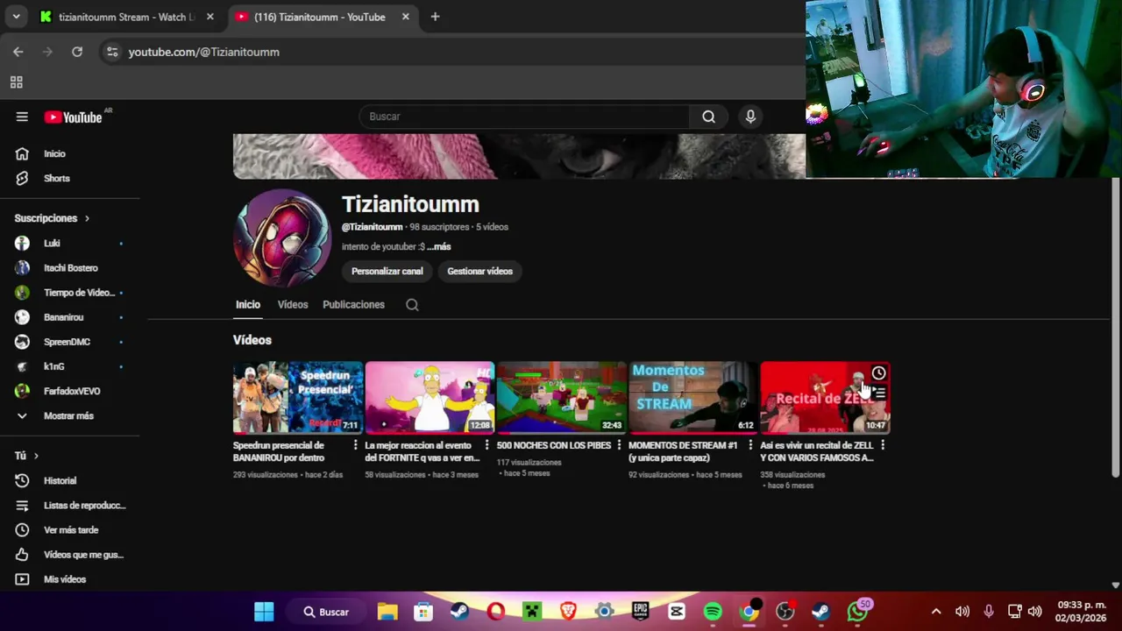Click the Tizianitoumm channel avatar

pyautogui.click(x=282, y=238)
